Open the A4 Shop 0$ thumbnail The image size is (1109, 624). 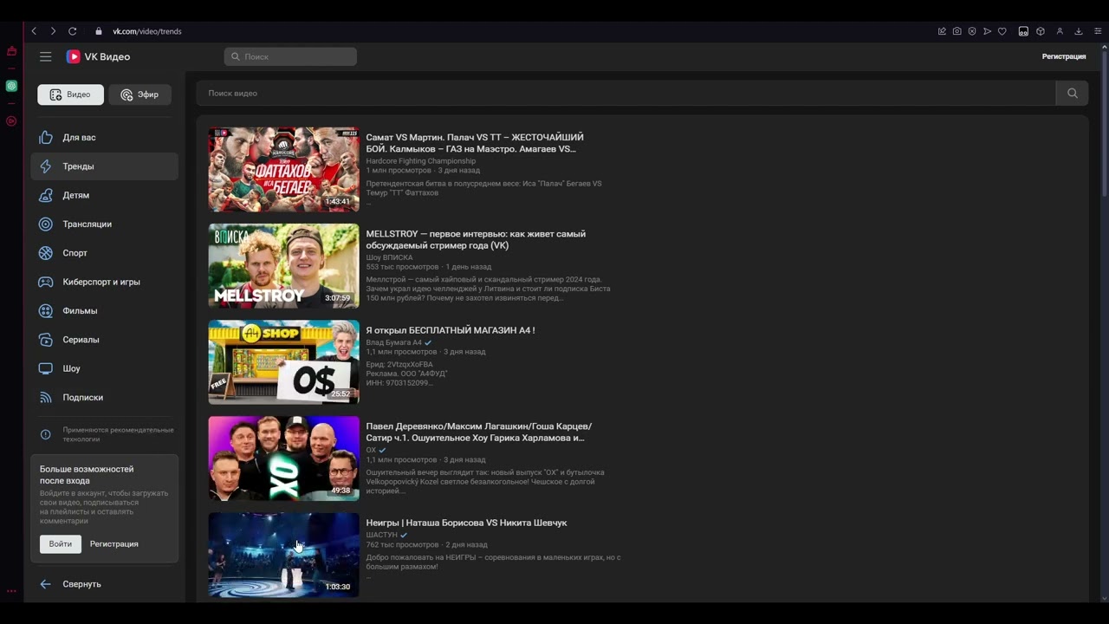pyautogui.click(x=283, y=362)
